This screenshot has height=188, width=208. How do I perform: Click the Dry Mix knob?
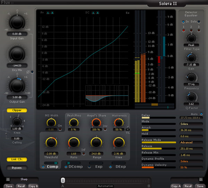[x=17, y=54]
